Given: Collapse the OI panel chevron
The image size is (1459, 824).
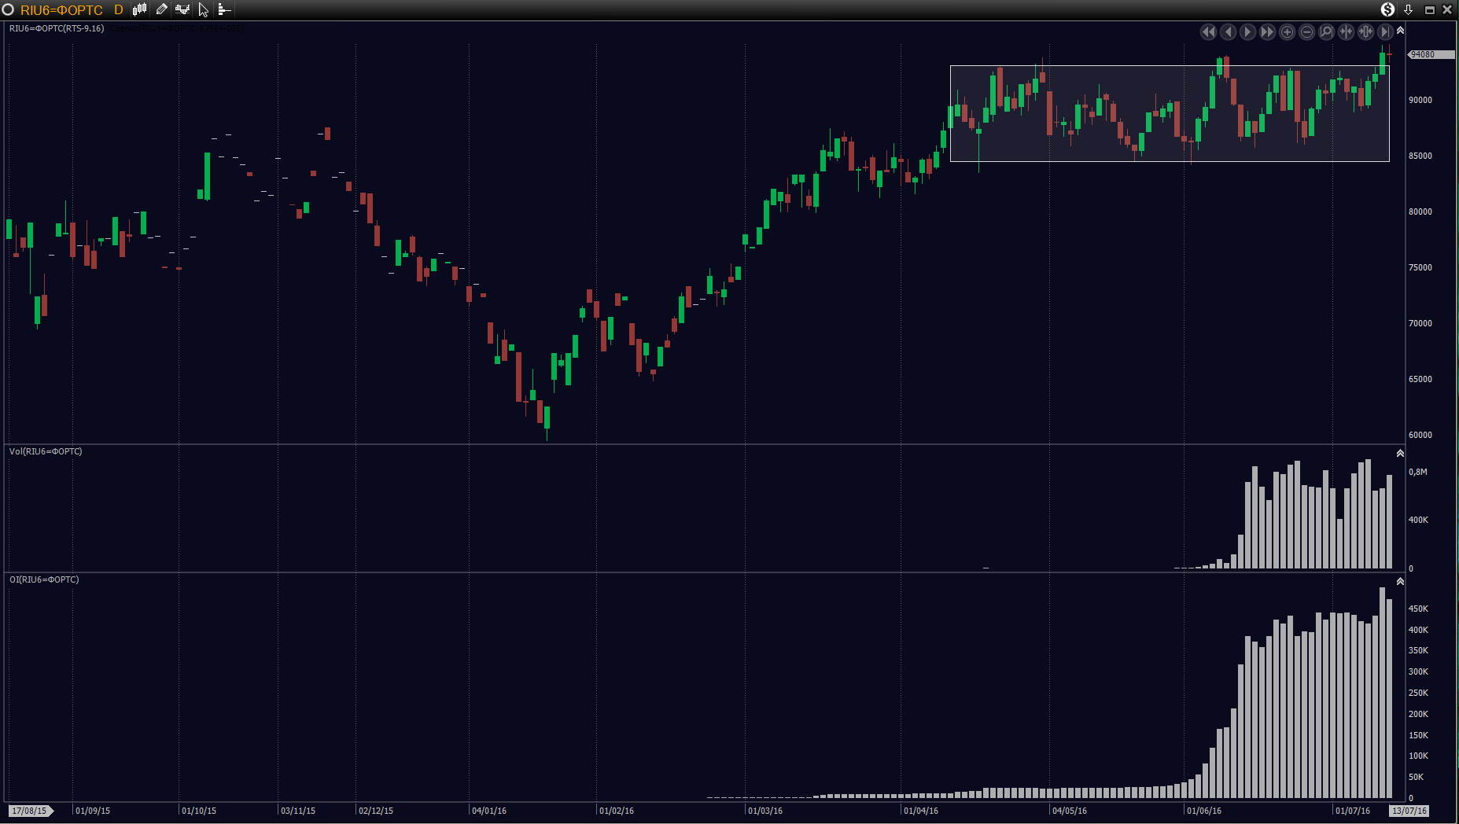Looking at the screenshot, I should coord(1400,582).
